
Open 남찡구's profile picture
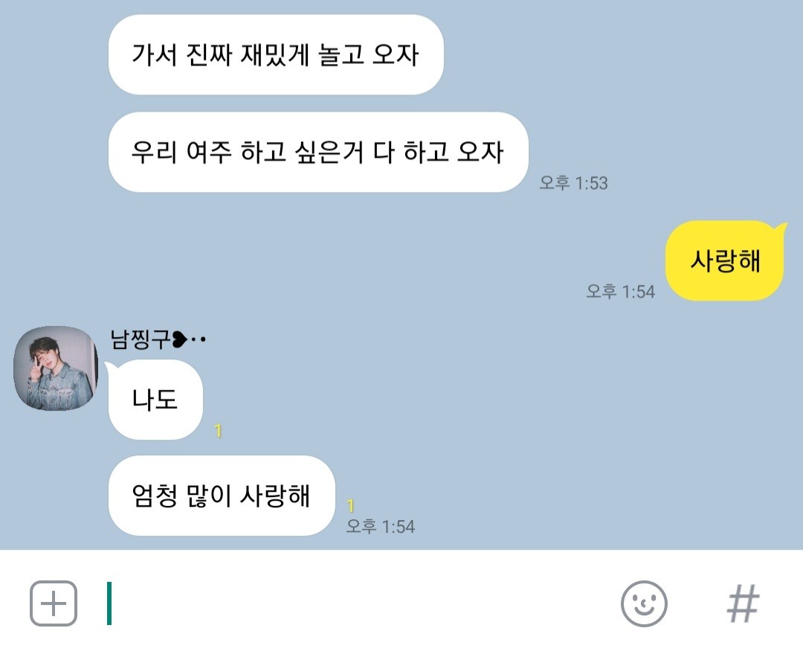(x=55, y=368)
